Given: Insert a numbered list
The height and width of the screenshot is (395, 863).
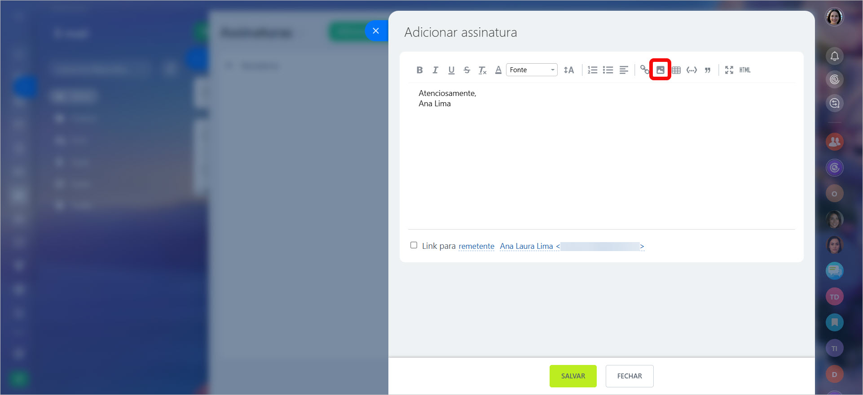Looking at the screenshot, I should [x=592, y=70].
